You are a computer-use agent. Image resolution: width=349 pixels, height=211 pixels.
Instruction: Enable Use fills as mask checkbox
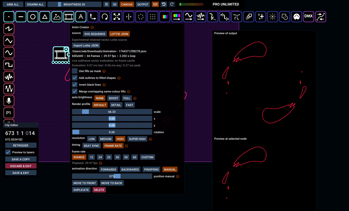(75, 71)
